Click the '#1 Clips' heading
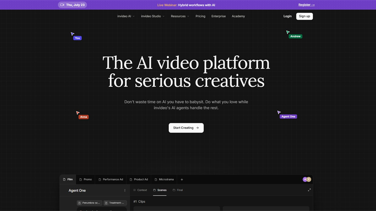The width and height of the screenshot is (376, 211). coord(139,202)
